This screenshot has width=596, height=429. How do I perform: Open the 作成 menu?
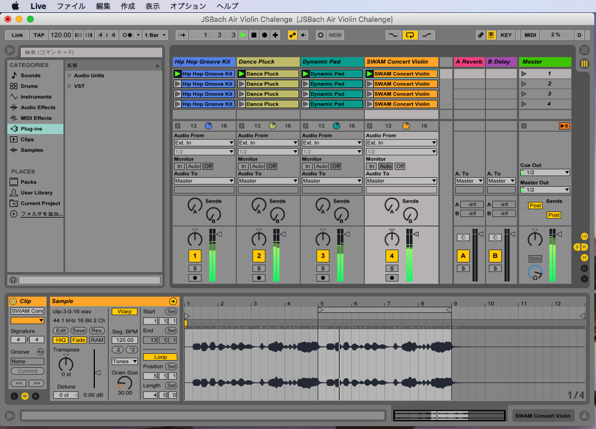point(128,6)
